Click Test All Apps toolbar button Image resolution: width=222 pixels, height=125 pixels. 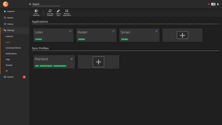(58, 13)
